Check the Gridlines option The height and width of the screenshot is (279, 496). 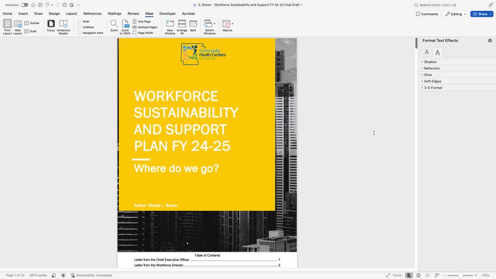pos(80,27)
